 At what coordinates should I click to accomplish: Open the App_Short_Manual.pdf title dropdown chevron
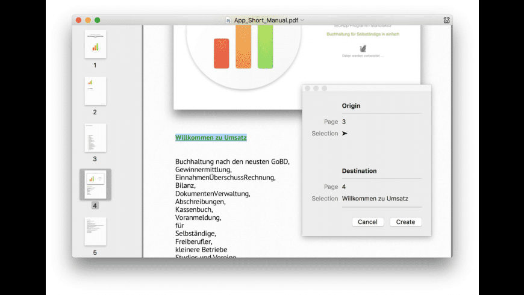tap(302, 20)
